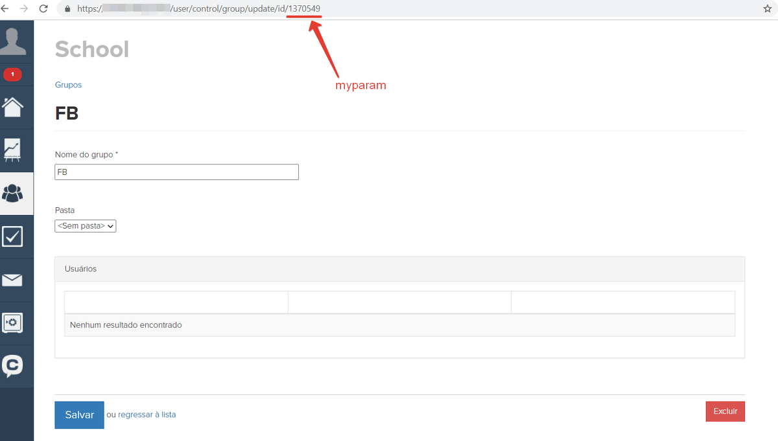Viewport: 778px width, 441px height.
Task: Follow the regressar à lista link
Action: (x=147, y=414)
